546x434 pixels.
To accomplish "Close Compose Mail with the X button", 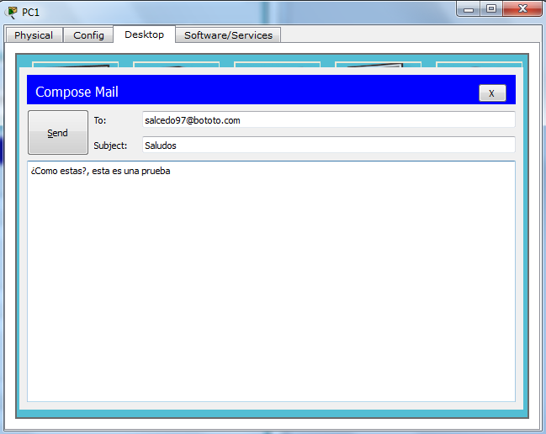I will (491, 93).
